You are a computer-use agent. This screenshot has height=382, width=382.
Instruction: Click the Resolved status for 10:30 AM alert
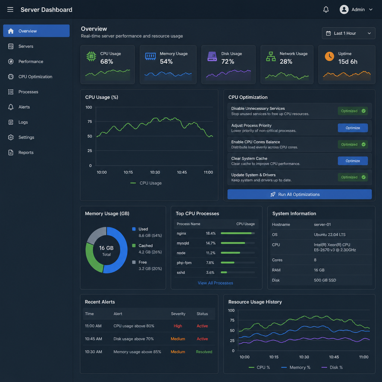pyautogui.click(x=204, y=352)
